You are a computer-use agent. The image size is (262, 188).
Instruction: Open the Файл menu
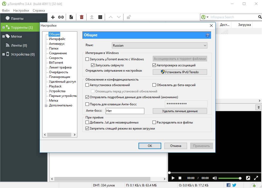click(6, 10)
